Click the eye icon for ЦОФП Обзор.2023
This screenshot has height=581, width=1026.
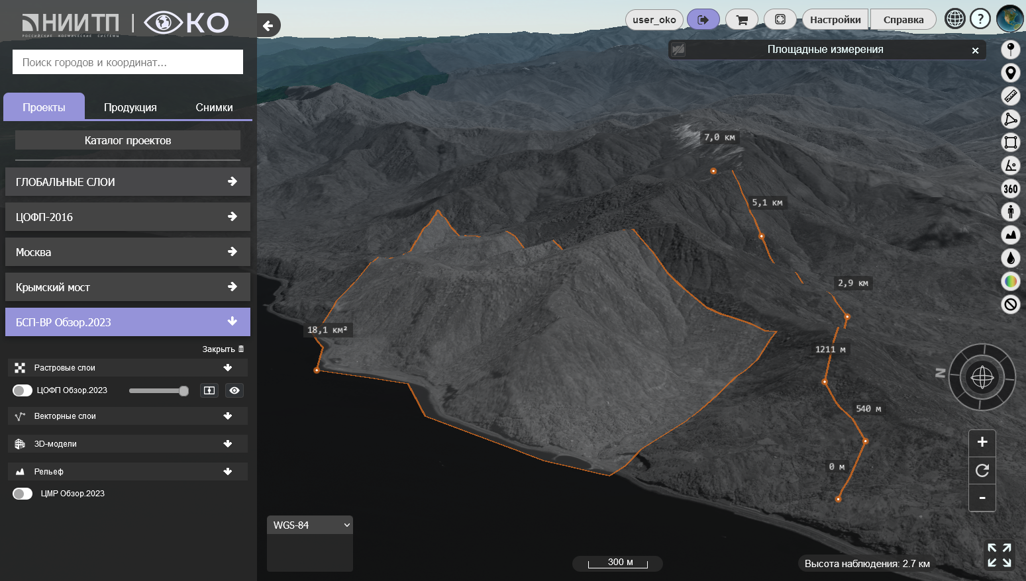(x=234, y=390)
